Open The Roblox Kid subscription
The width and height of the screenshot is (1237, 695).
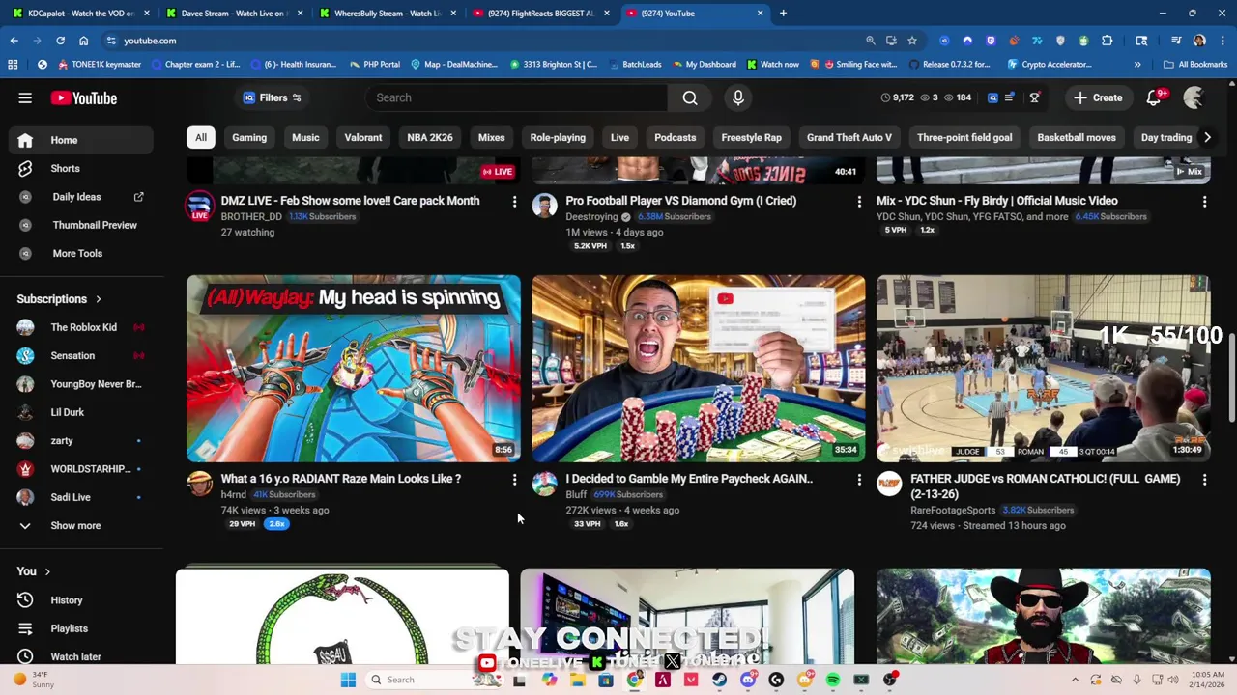click(81, 327)
